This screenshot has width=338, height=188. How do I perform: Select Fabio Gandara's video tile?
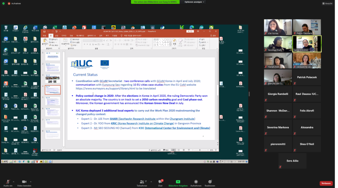(x=307, y=27)
